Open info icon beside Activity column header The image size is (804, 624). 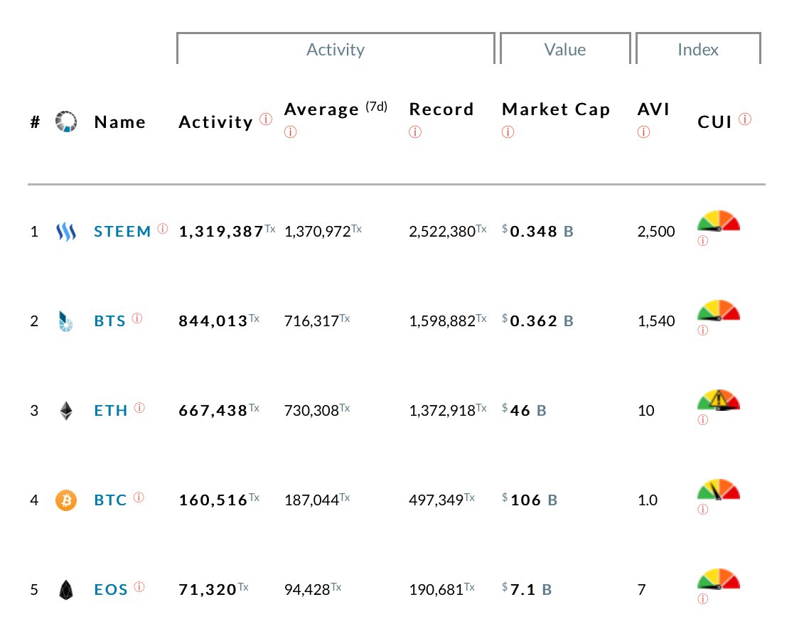(266, 119)
